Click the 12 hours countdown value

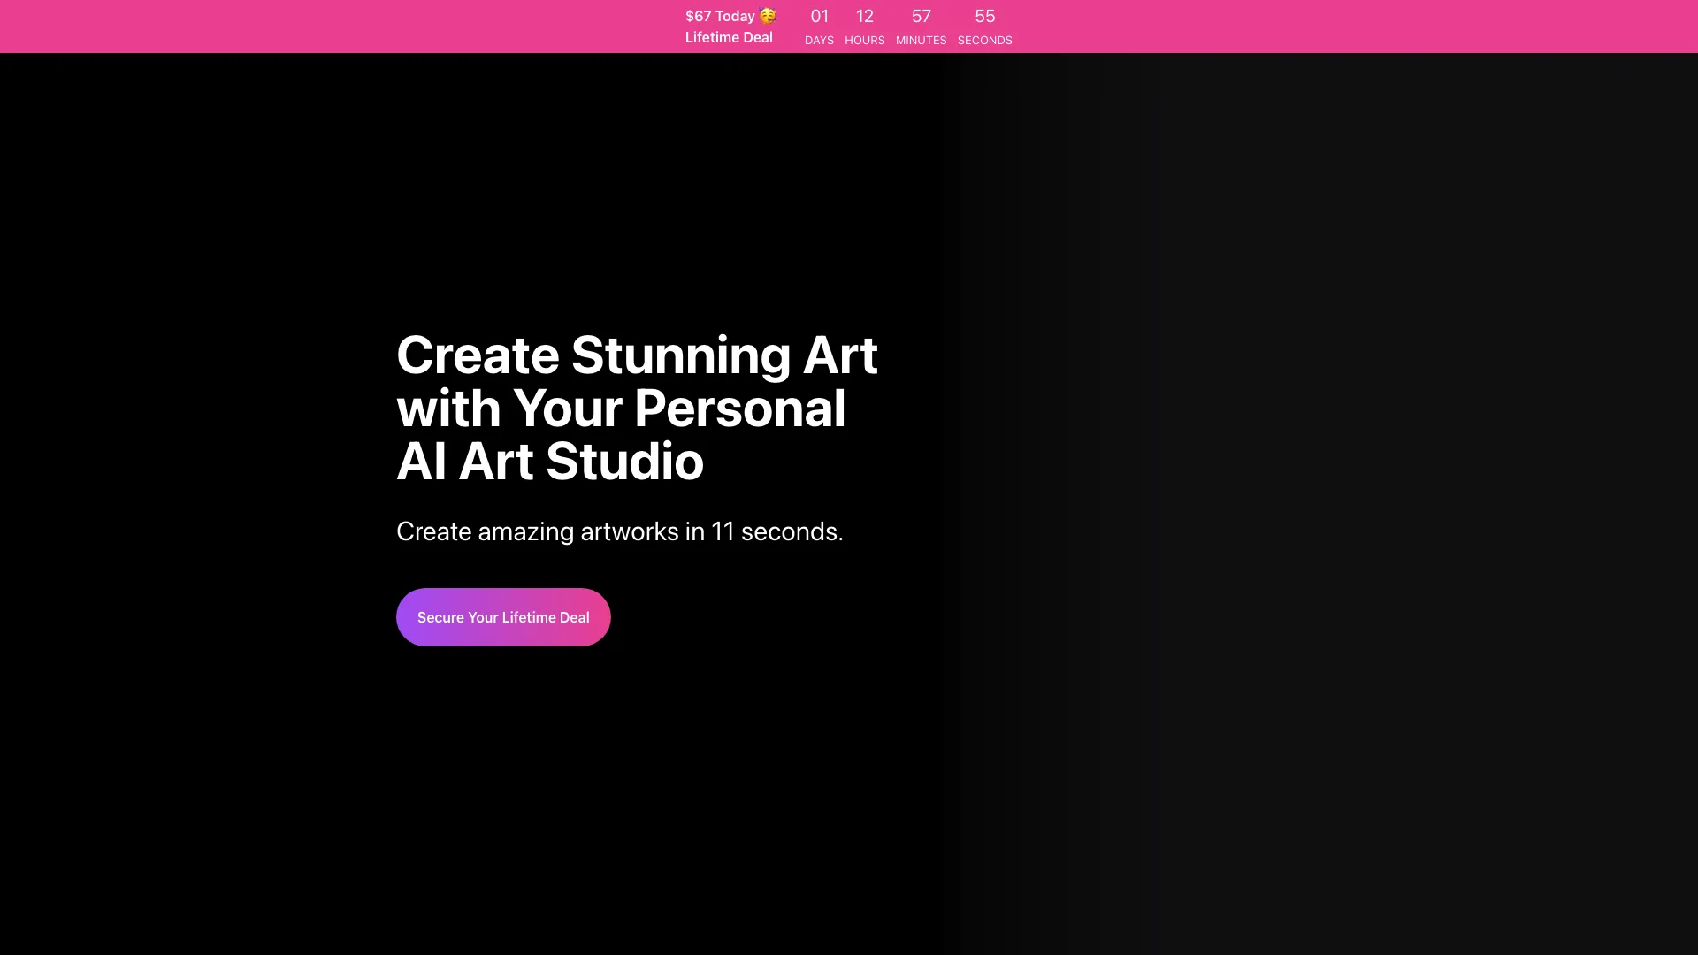(x=865, y=17)
